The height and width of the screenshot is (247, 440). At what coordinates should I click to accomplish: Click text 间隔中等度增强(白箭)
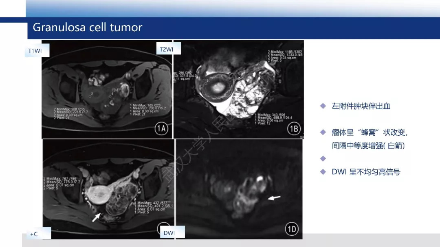368,145
